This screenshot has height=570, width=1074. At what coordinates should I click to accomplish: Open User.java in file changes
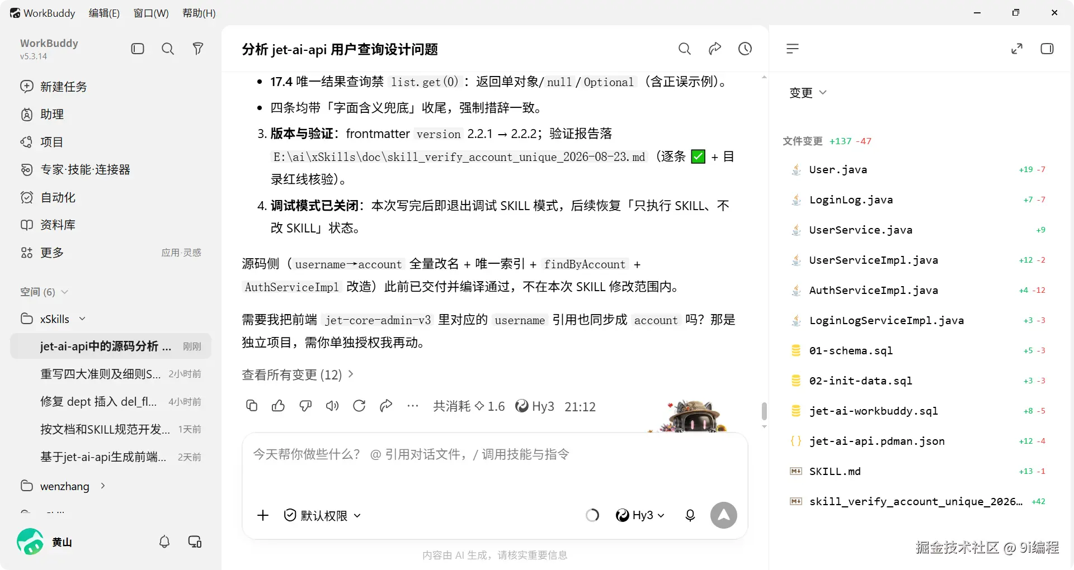[x=917, y=169]
